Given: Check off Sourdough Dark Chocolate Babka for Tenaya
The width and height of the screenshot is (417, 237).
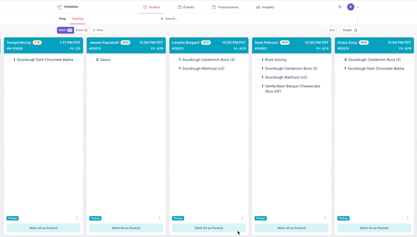Looking at the screenshot, I should 9,60.
